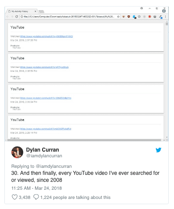Click the scrollbar down arrow
The height and width of the screenshot is (209, 174).
(x=167, y=137)
